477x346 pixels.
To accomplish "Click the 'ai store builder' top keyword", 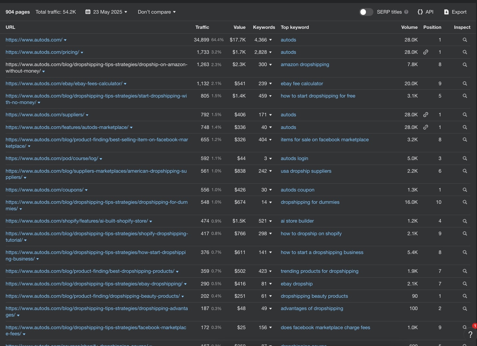I will 297,221.
